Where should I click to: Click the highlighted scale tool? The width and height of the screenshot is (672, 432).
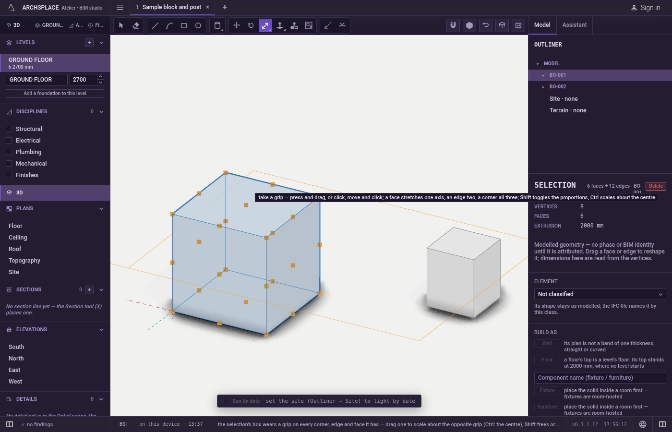[265, 25]
